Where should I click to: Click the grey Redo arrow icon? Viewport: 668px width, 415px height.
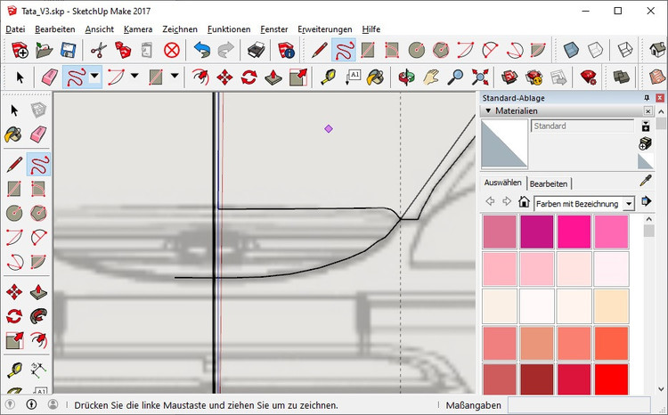(x=225, y=50)
